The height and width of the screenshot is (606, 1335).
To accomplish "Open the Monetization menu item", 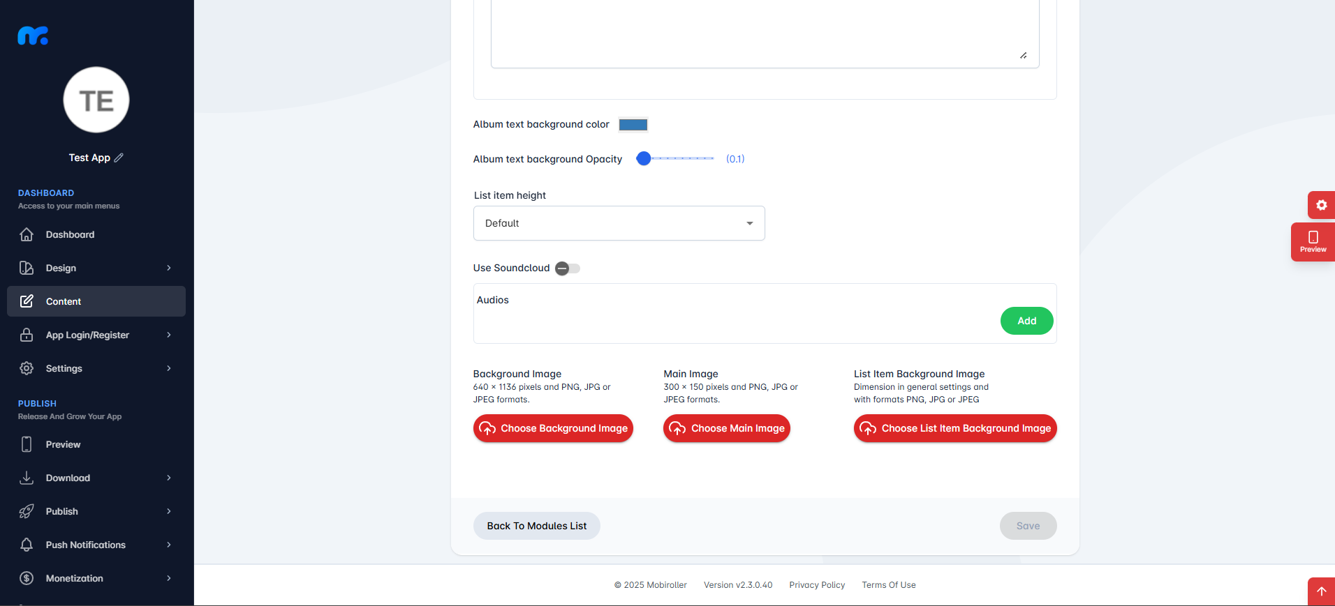I will tap(96, 578).
